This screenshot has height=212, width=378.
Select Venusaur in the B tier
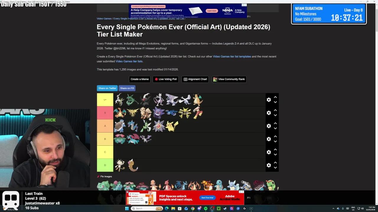pos(120,139)
